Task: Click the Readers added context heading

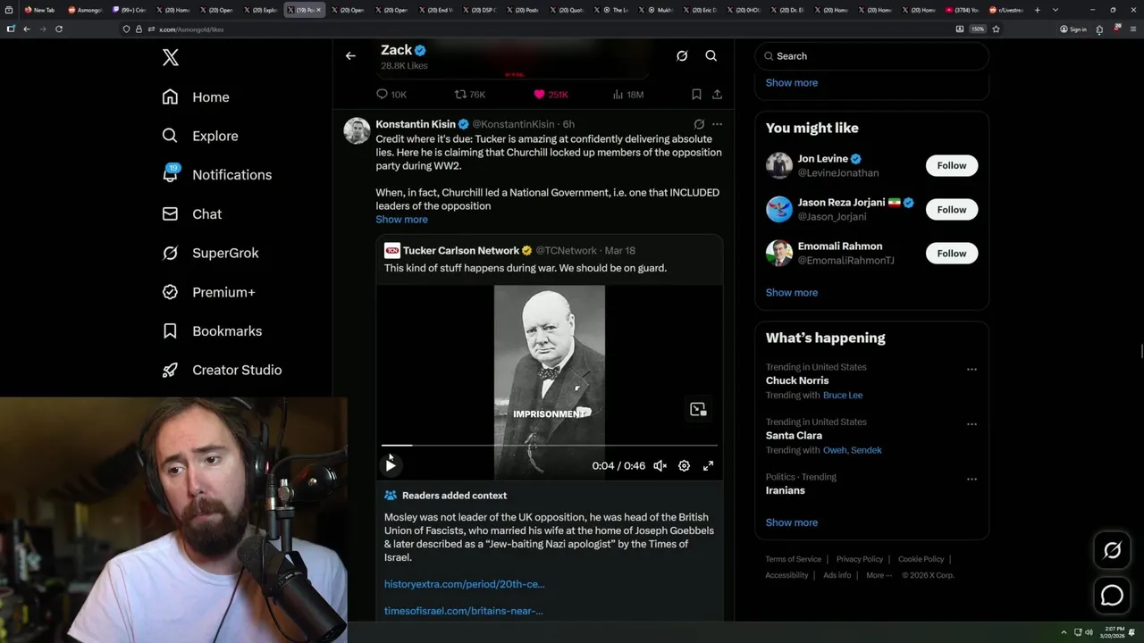Action: [454, 496]
